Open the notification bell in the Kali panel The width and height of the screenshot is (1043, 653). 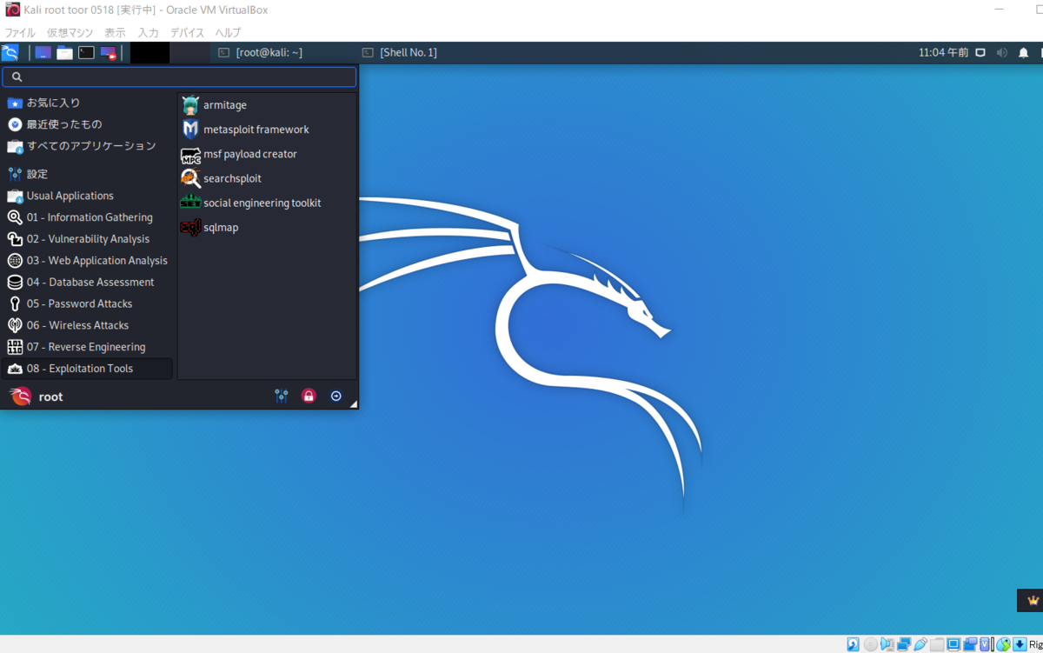[x=1024, y=53]
